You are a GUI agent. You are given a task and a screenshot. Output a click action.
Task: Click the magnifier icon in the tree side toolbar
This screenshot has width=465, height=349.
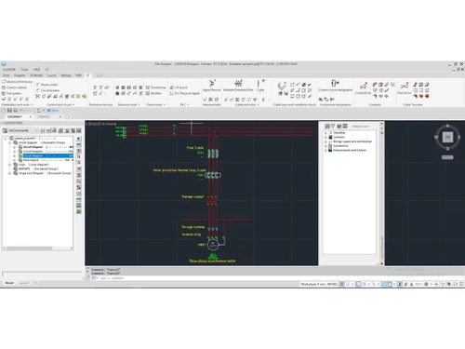(79, 181)
